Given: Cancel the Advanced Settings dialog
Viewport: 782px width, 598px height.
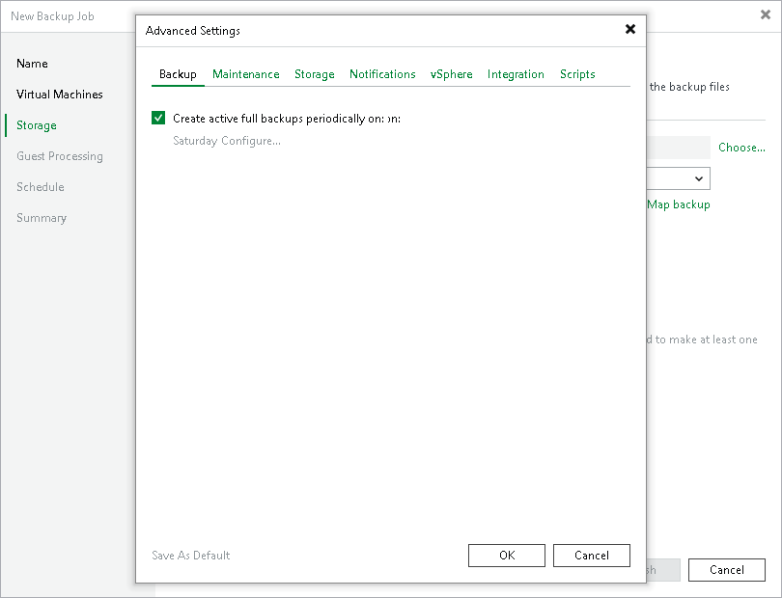Looking at the screenshot, I should [x=591, y=555].
